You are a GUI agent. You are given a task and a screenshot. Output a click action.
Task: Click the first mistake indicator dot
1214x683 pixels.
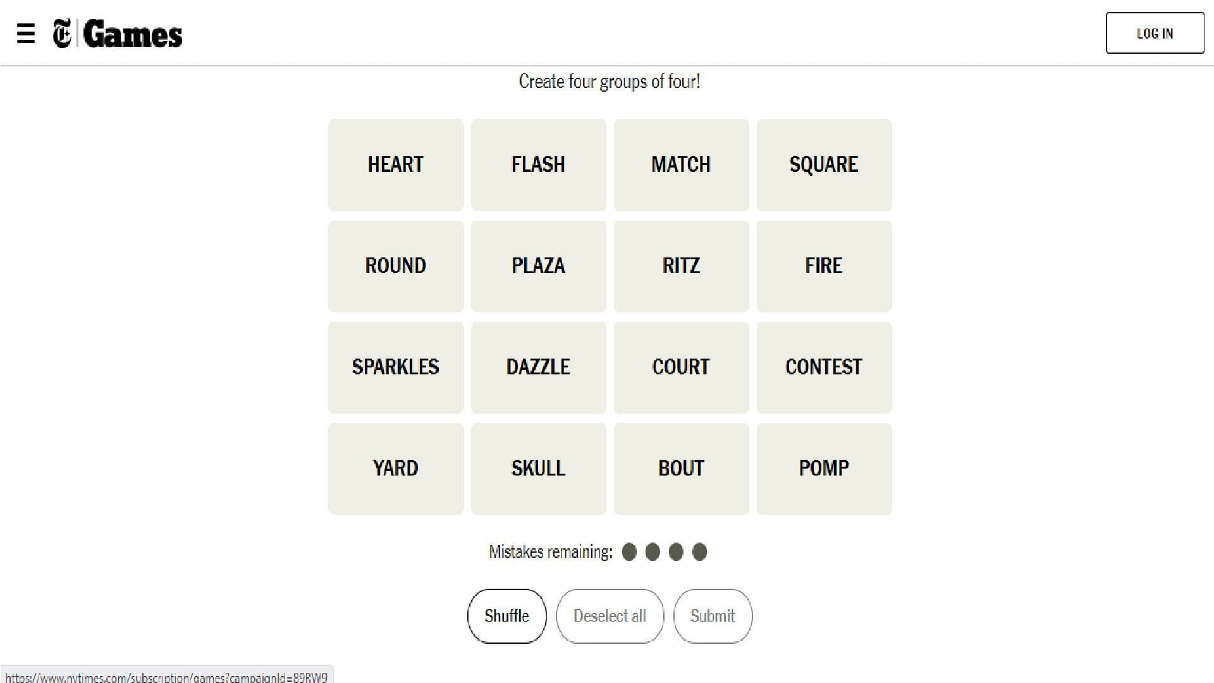click(x=630, y=551)
